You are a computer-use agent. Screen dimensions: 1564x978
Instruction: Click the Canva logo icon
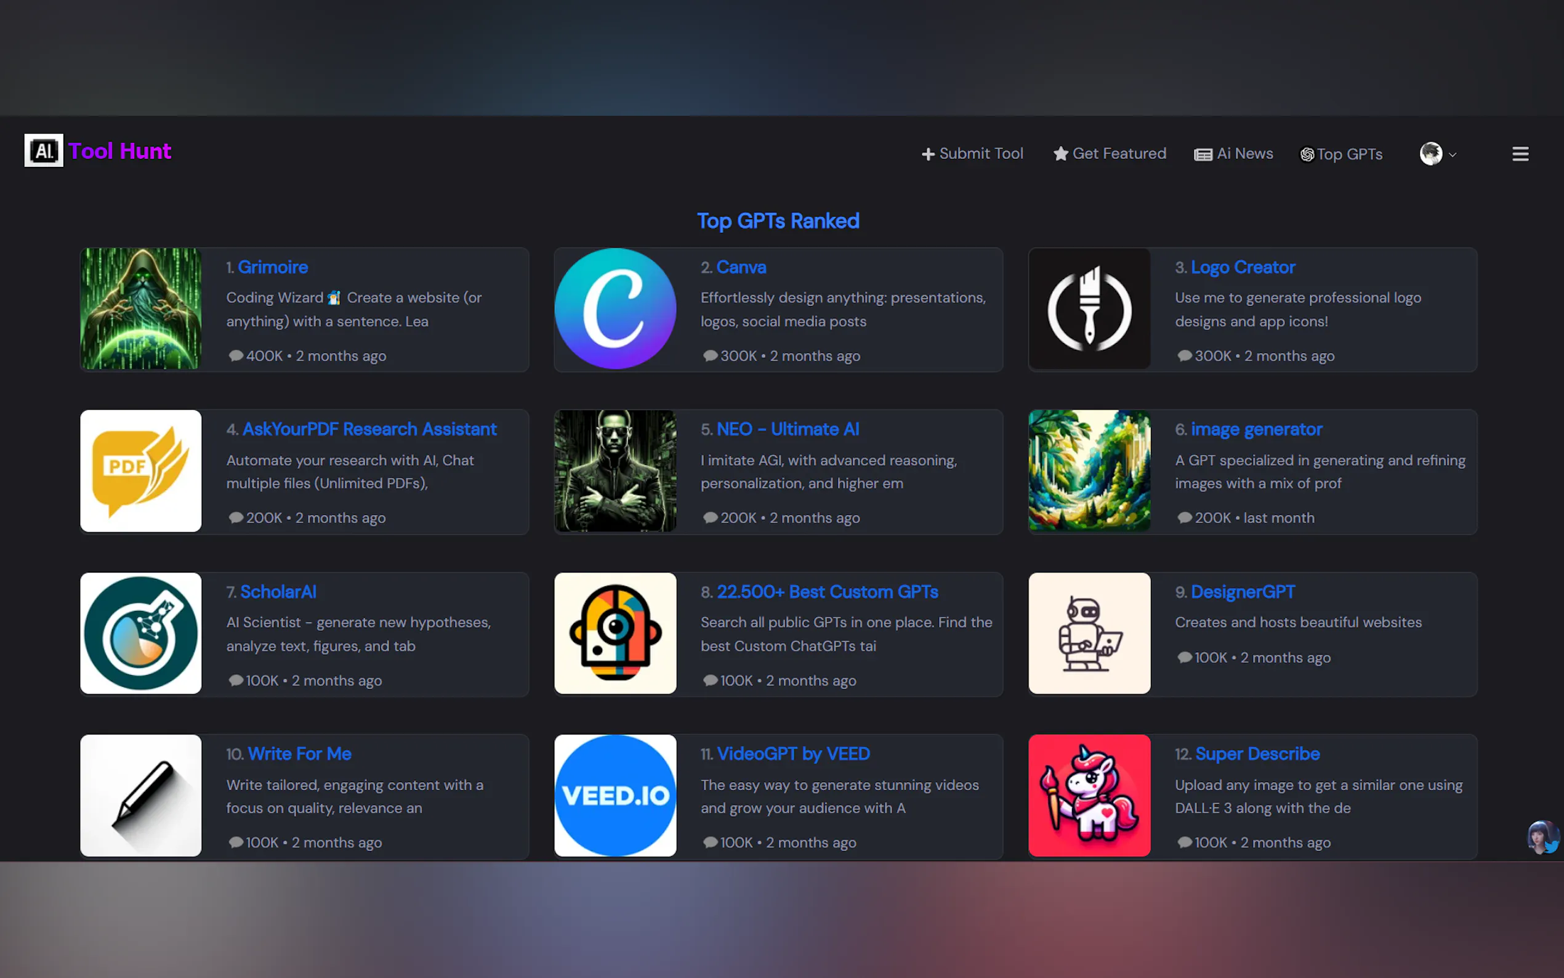tap(616, 309)
